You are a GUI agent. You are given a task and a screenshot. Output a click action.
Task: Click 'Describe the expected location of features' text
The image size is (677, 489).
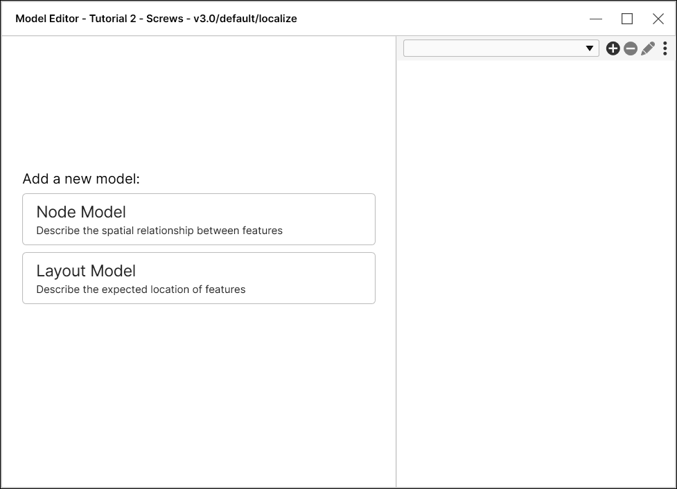click(141, 290)
